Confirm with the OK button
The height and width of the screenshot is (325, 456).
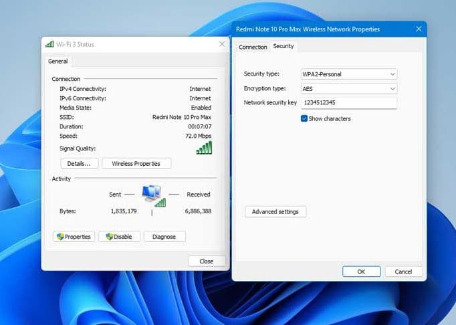point(361,272)
